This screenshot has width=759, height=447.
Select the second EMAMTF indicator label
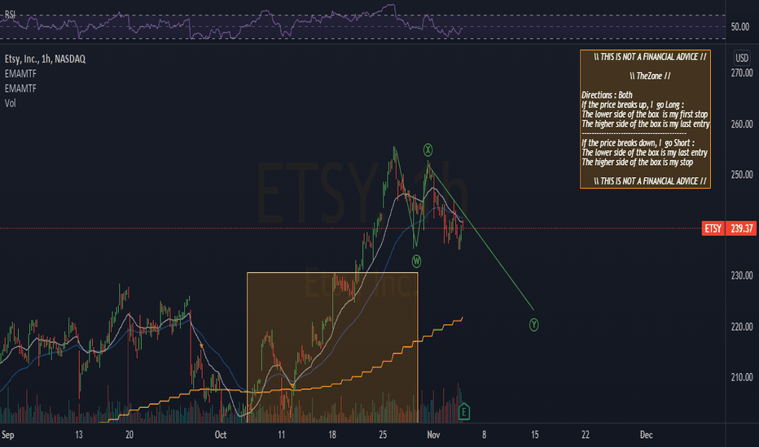[20, 89]
